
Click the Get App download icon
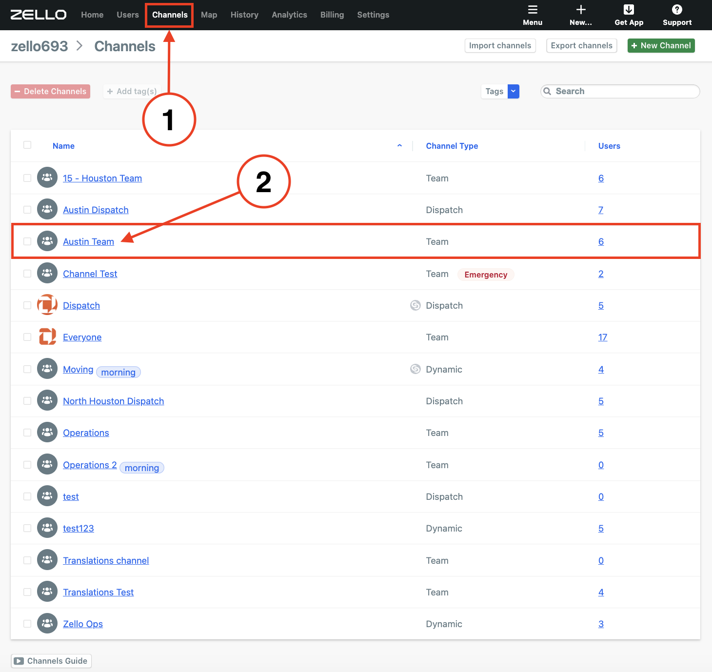pos(629,10)
